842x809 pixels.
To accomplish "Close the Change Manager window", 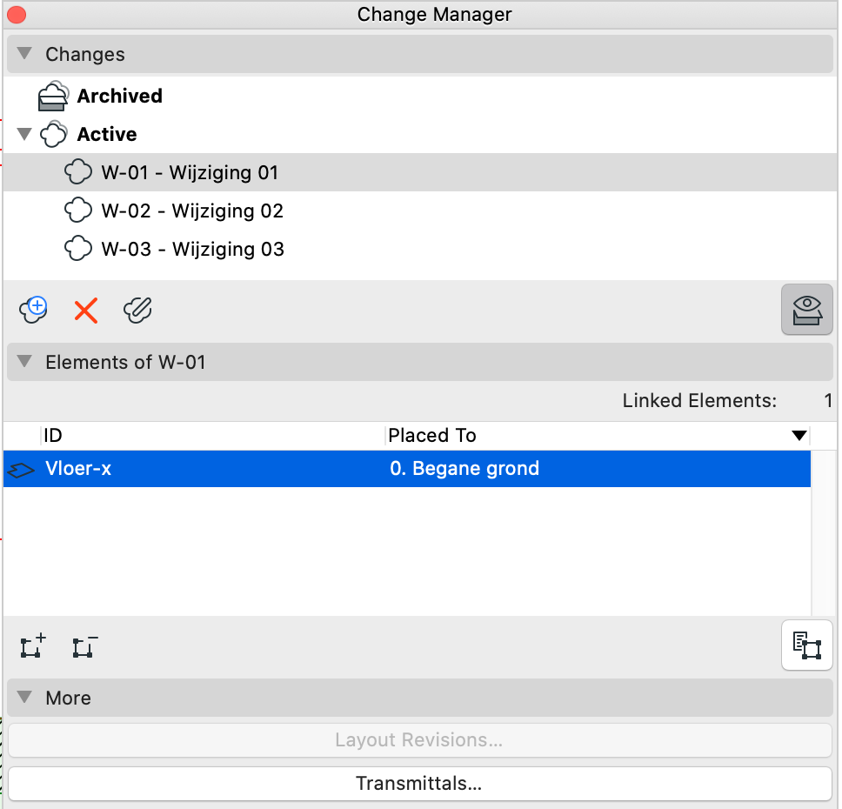I will [x=17, y=15].
